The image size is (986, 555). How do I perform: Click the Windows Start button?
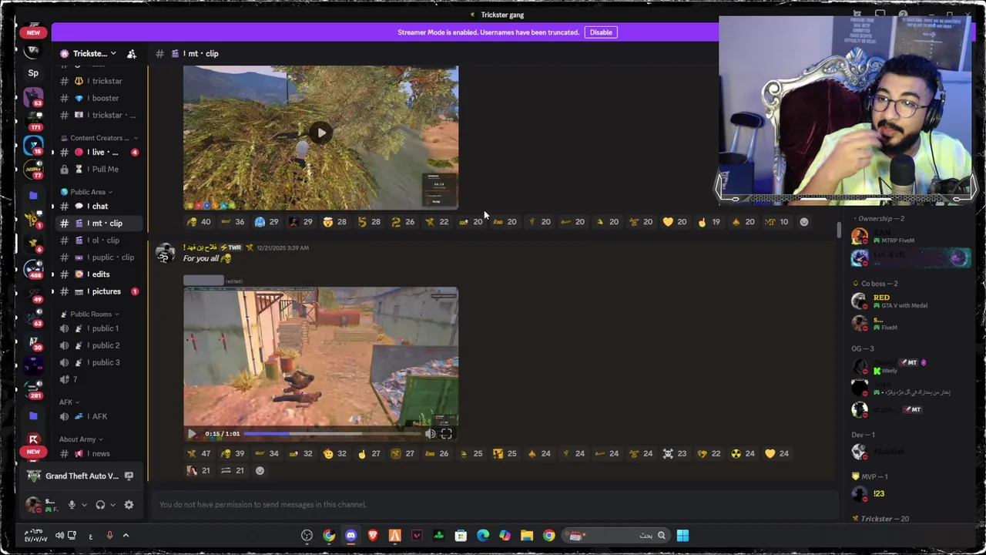point(682,536)
